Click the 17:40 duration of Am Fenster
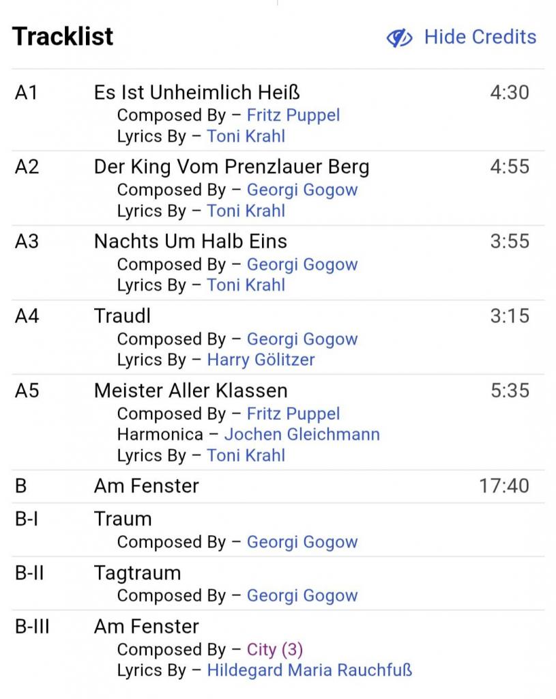Viewport: 556px width, 699px height. pyautogui.click(x=503, y=486)
